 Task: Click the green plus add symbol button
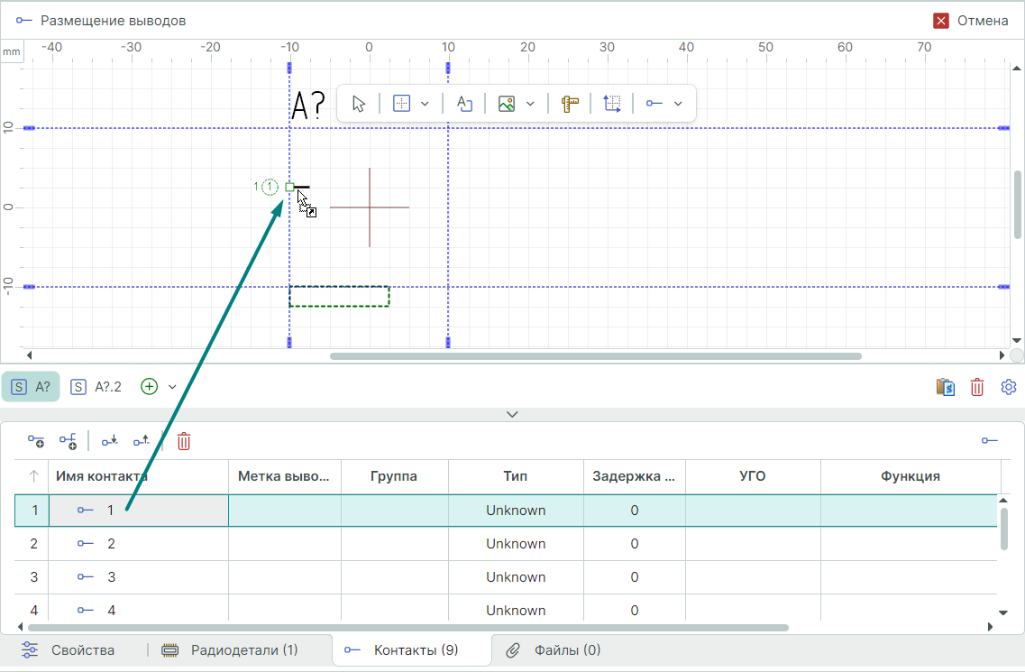[150, 387]
